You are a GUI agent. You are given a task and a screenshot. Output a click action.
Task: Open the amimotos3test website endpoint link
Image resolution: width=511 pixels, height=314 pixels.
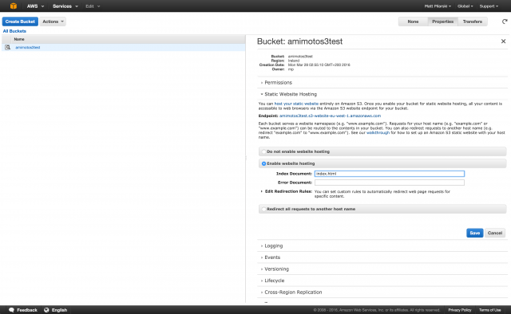point(330,116)
